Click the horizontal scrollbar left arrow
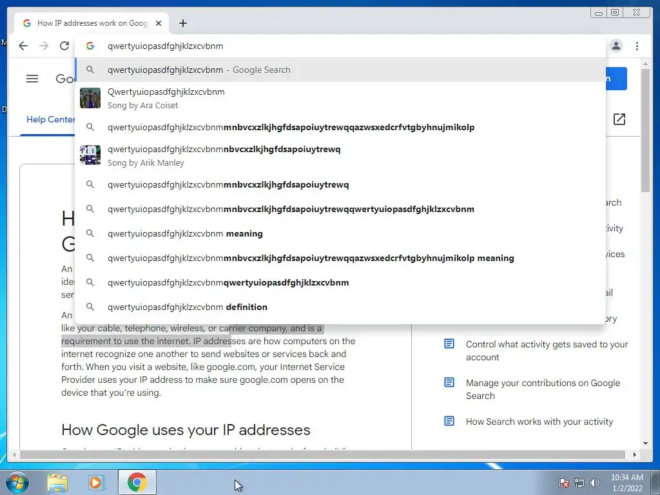The image size is (660, 495). coord(14,454)
